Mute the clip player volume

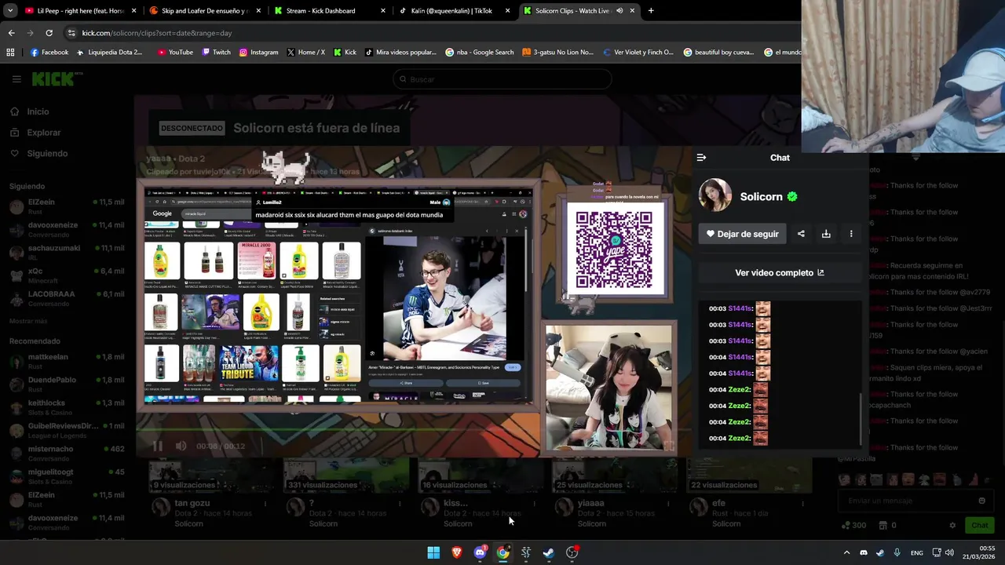pos(181,446)
